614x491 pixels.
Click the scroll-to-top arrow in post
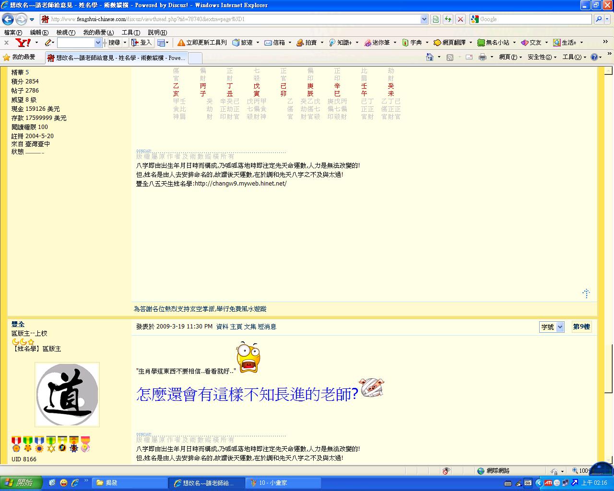[x=586, y=293]
